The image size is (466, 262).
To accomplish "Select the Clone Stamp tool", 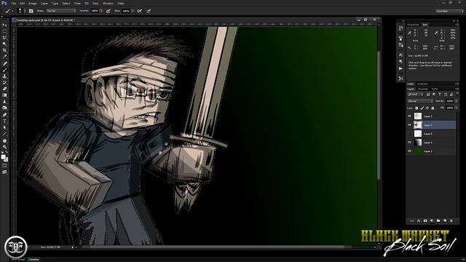I will [x=4, y=76].
